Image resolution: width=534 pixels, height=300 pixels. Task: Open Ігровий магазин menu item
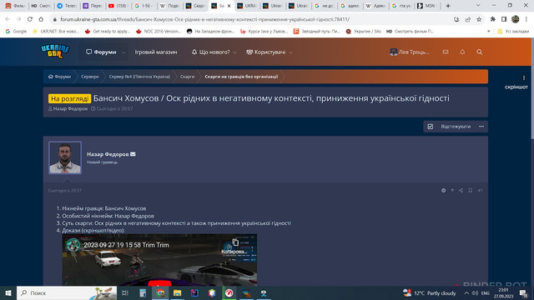click(156, 52)
